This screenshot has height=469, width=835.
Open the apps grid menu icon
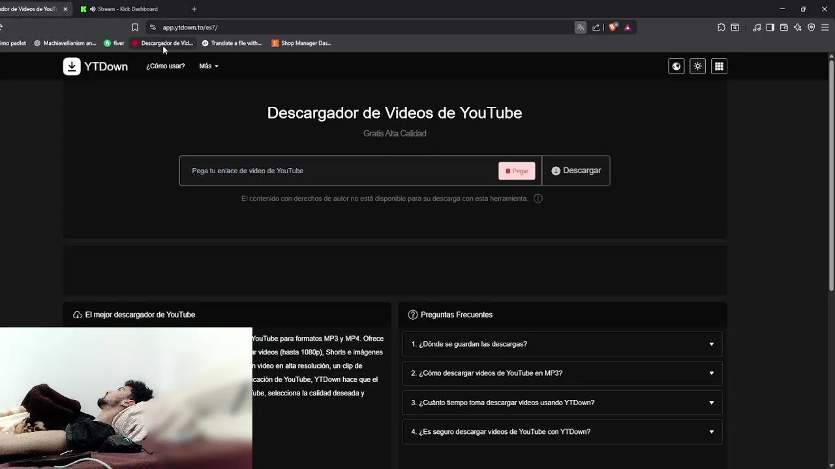coord(719,66)
